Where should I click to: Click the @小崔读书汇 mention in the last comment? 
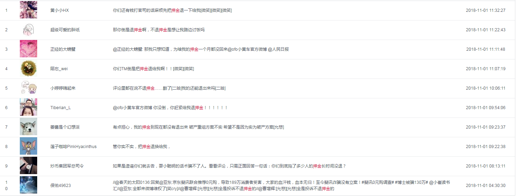440,182
